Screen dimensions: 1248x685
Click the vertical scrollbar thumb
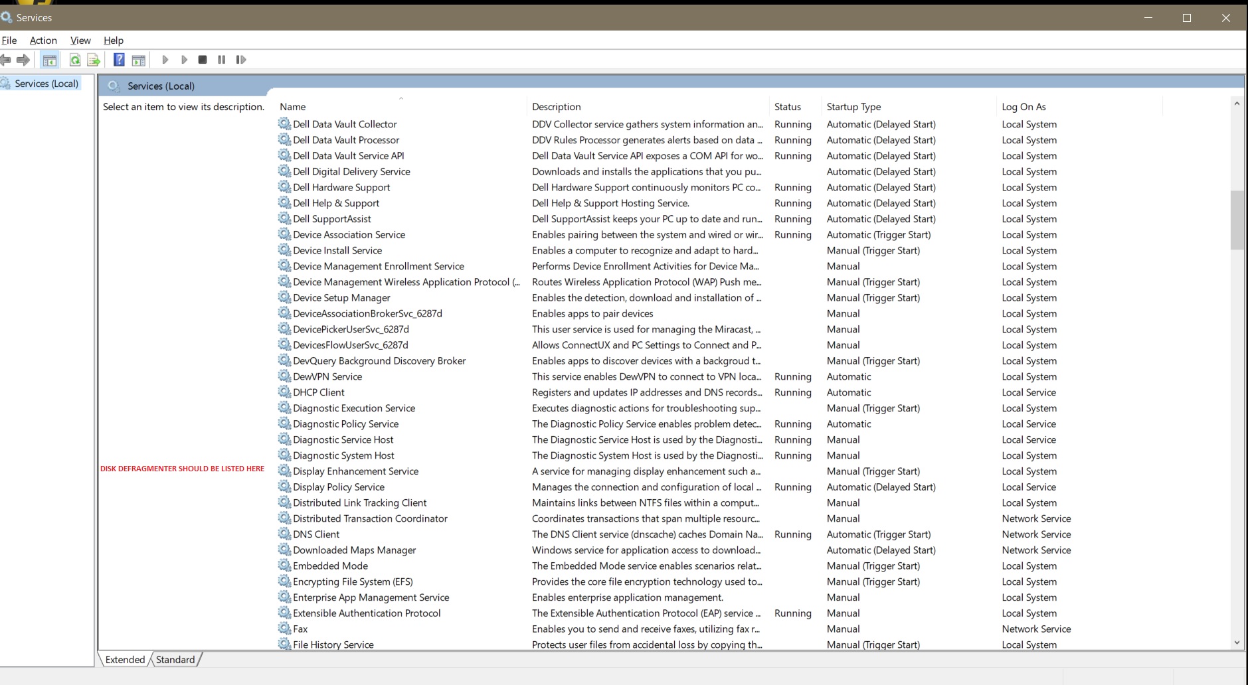click(1237, 220)
